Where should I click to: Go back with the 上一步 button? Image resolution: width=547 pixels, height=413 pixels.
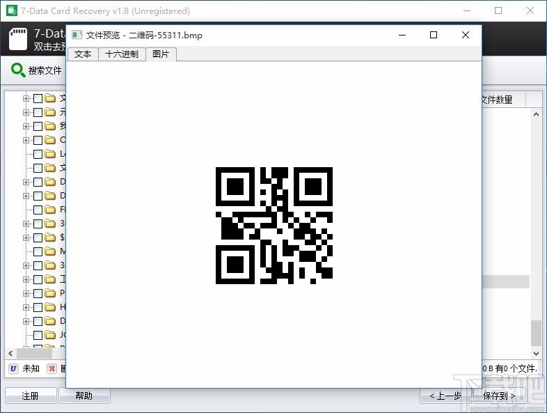[445, 396]
